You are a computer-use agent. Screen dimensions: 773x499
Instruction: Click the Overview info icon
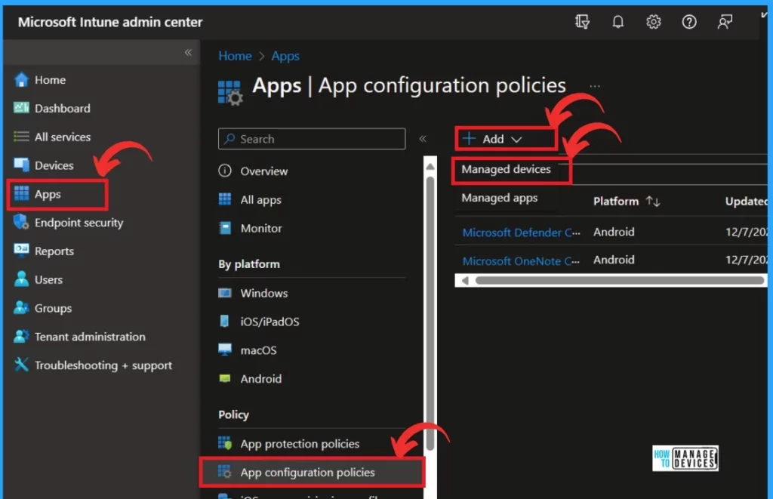pyautogui.click(x=225, y=171)
